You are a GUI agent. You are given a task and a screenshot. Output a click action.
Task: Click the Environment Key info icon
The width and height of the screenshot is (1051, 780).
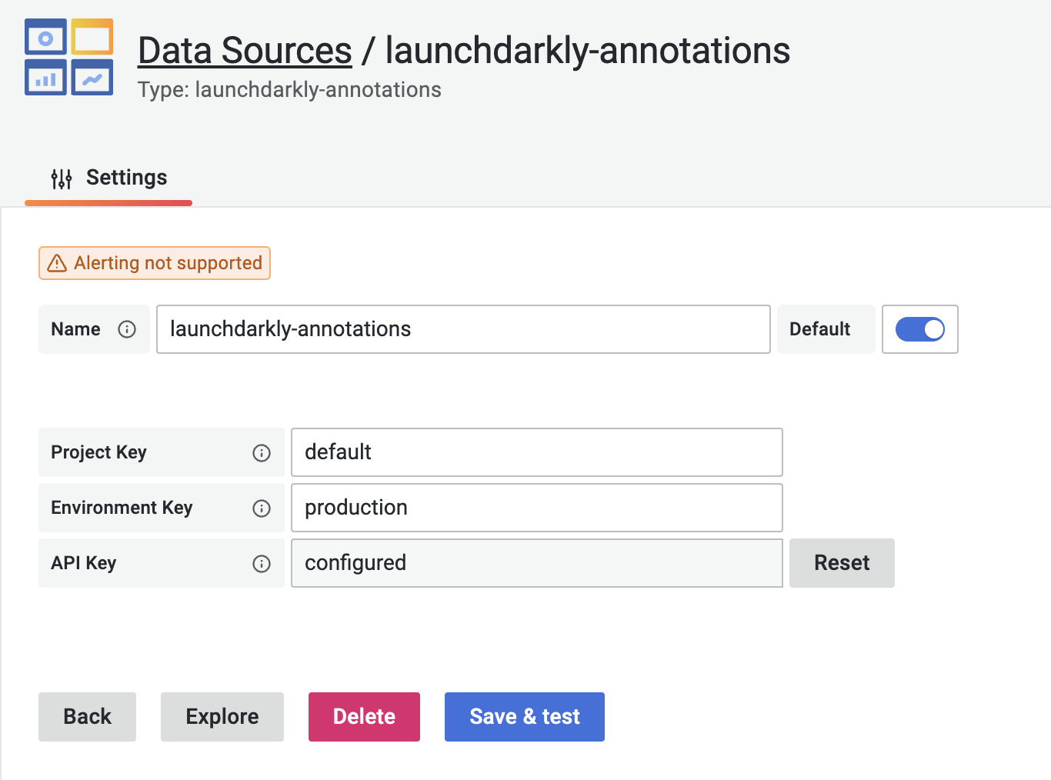tap(262, 508)
